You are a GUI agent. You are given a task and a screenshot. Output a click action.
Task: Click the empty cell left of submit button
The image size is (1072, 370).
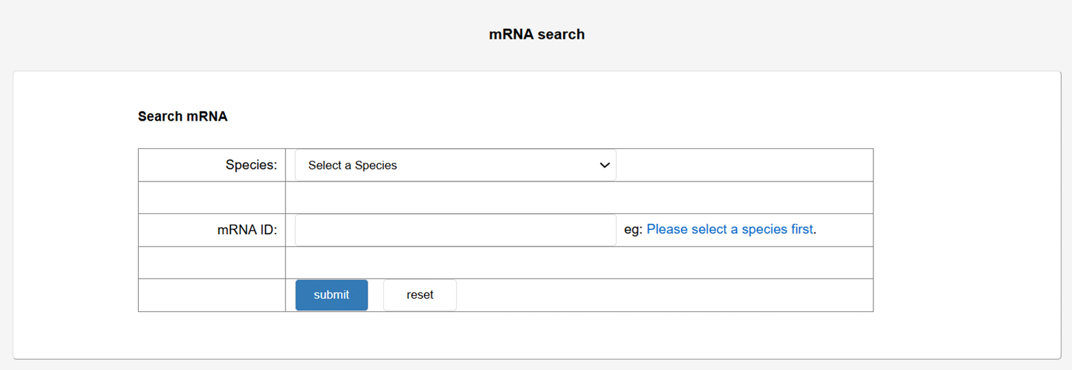point(212,295)
